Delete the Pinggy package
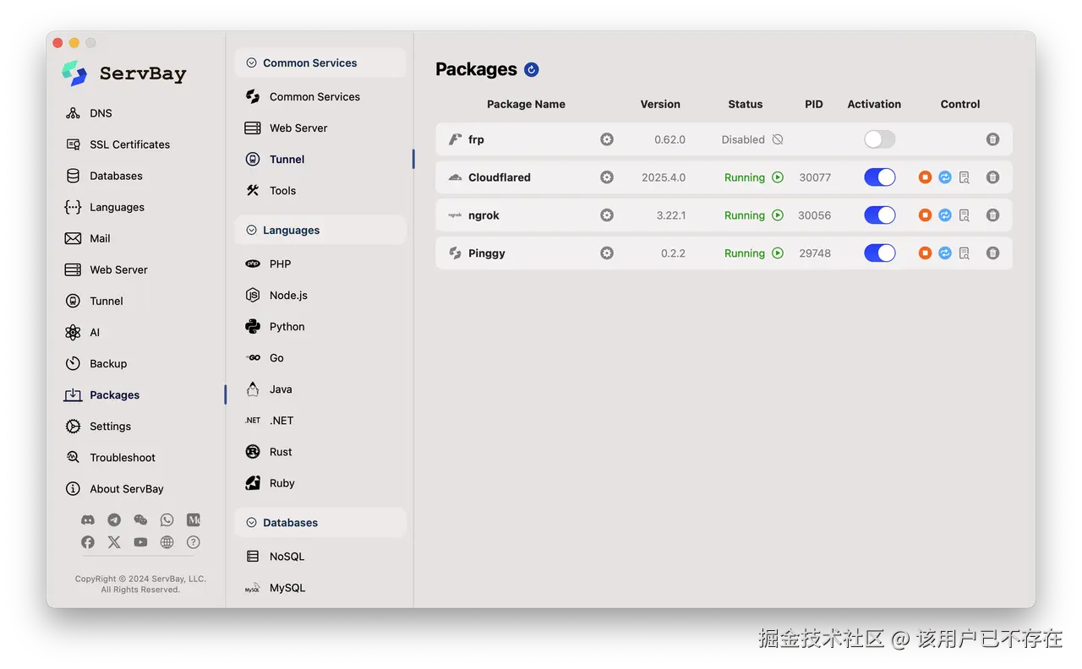The width and height of the screenshot is (1082, 669). [x=993, y=253]
